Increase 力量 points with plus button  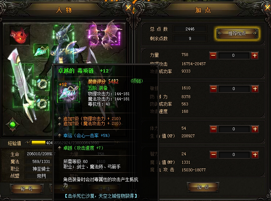254,56
